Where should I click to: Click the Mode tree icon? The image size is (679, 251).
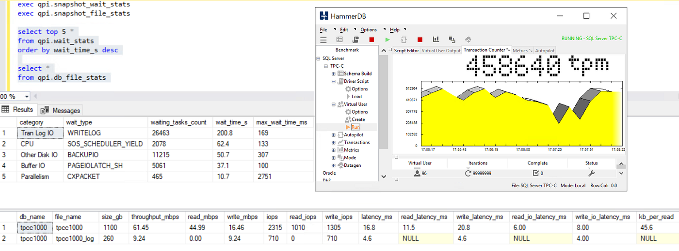pyautogui.click(x=340, y=158)
